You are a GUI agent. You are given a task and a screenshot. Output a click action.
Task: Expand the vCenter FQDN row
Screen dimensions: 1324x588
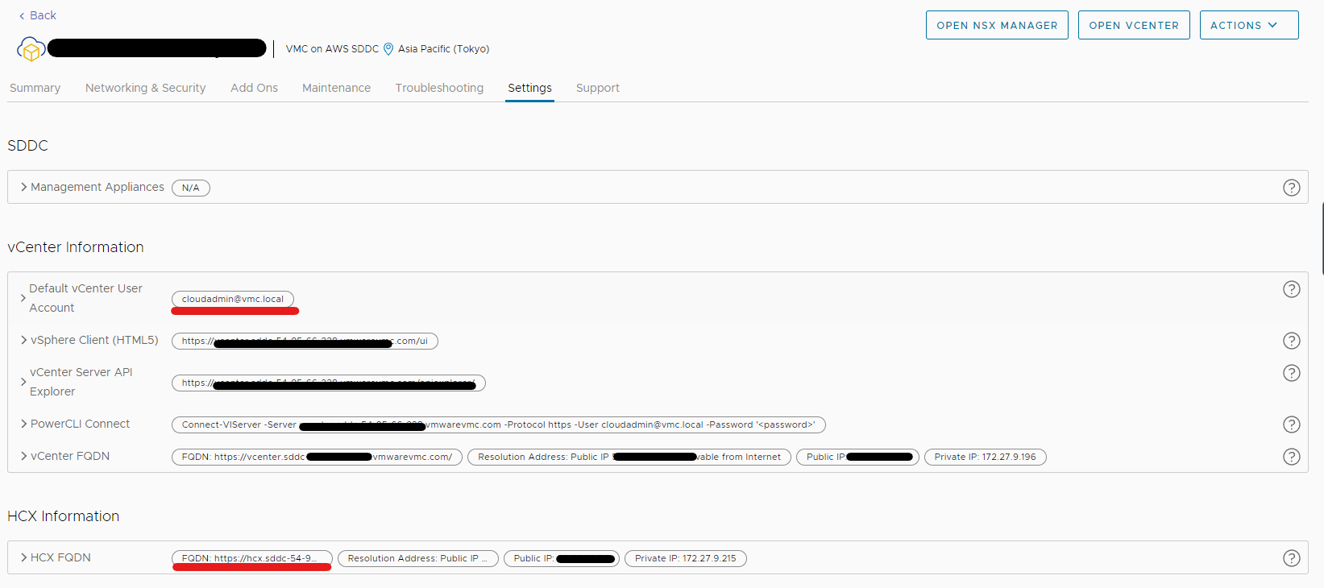pyautogui.click(x=24, y=456)
